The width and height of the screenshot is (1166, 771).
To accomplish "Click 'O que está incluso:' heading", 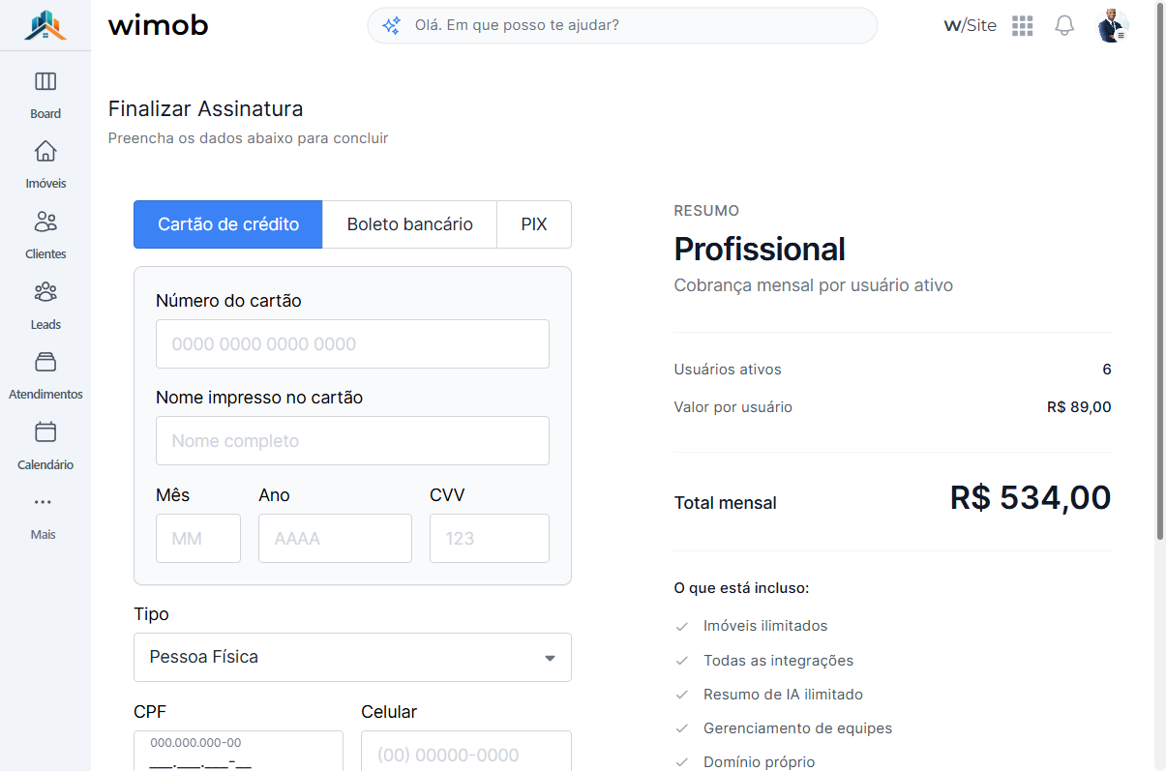I will coord(741,588).
